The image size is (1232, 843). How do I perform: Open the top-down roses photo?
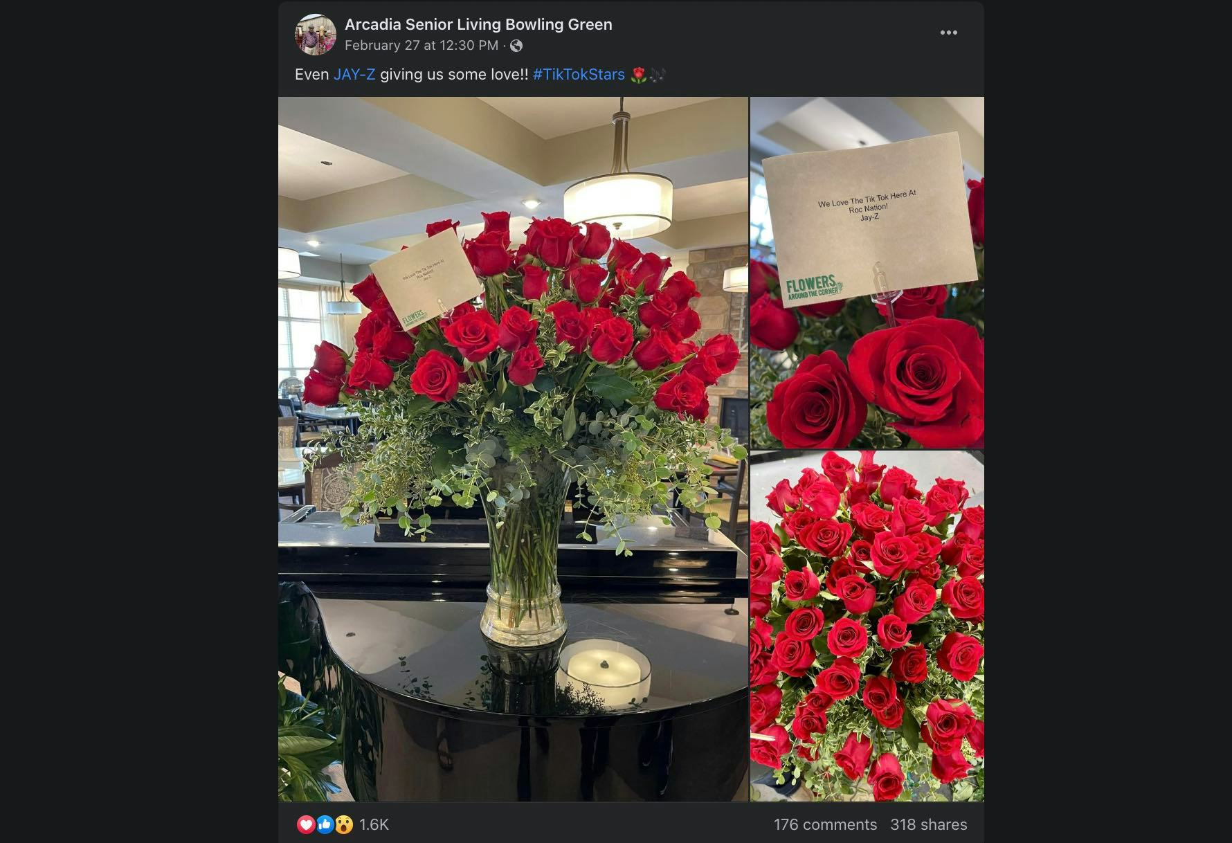[x=867, y=626]
